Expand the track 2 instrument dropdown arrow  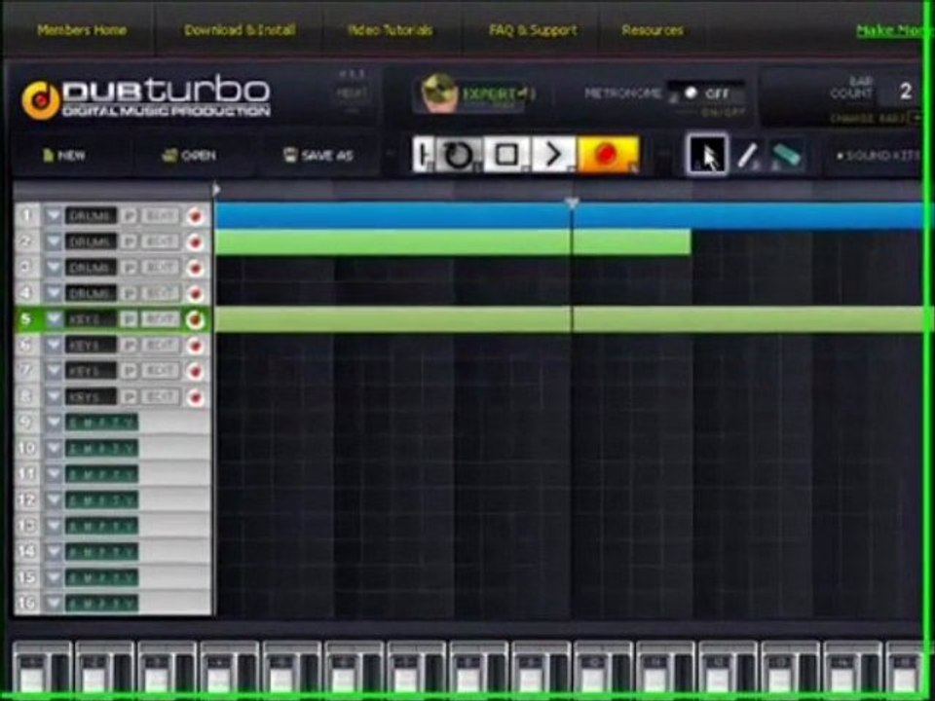click(54, 242)
